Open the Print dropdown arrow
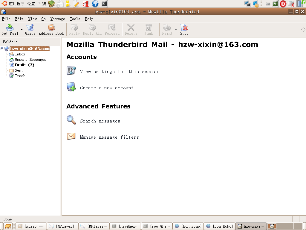Screen dimensions: 306x230 (176, 30)
